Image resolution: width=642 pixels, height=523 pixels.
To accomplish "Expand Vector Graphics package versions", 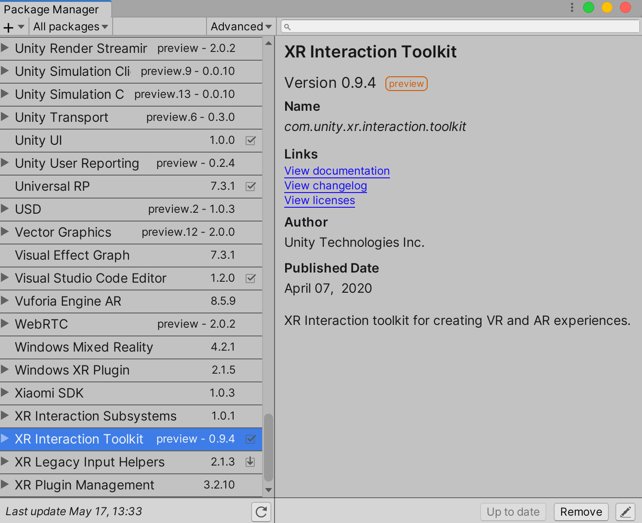I will tap(5, 231).
